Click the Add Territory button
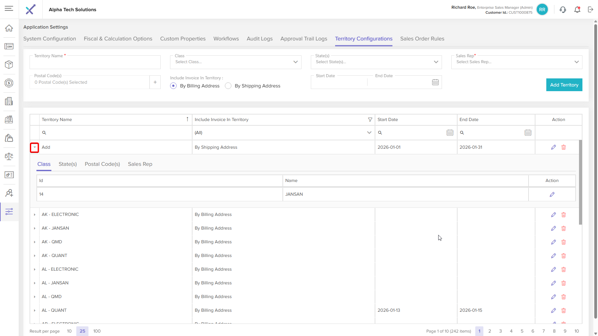This screenshot has height=336, width=598. [564, 85]
